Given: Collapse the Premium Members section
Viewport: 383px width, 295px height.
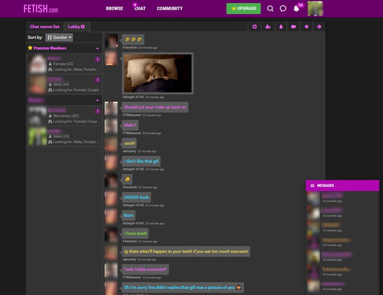Looking at the screenshot, I should tap(97, 48).
